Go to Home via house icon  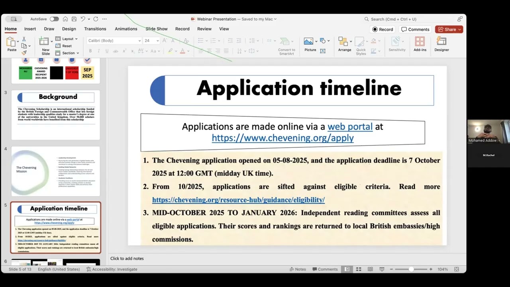(x=65, y=19)
